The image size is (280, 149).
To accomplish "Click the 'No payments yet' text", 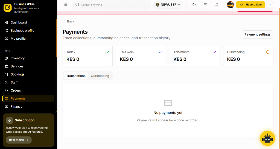I will (168, 113).
